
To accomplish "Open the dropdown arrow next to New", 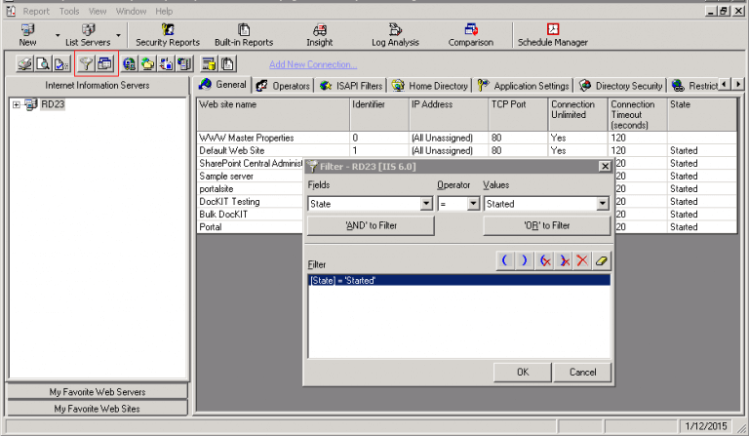I will [x=58, y=35].
